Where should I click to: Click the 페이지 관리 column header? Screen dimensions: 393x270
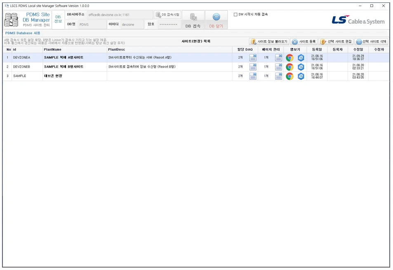271,49
